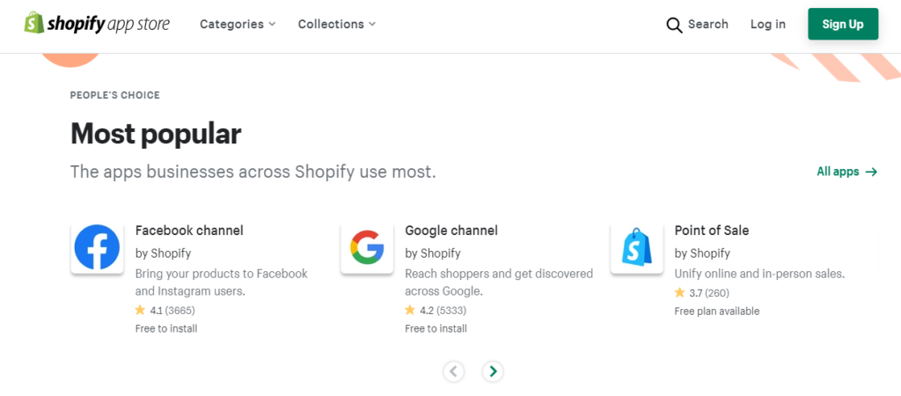Click the star rating on Point of Sale

[x=680, y=292]
